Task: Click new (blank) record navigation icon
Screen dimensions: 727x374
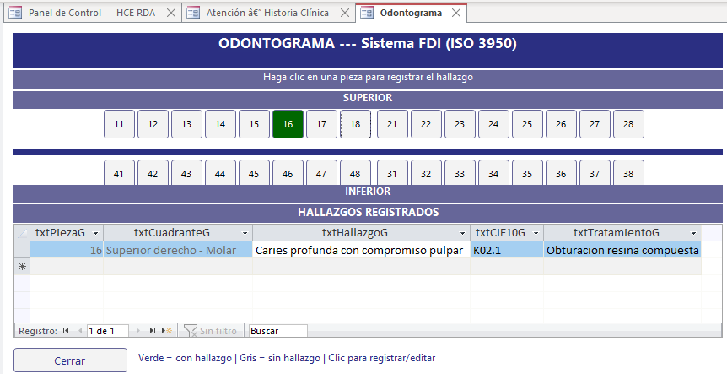Action: (x=167, y=331)
